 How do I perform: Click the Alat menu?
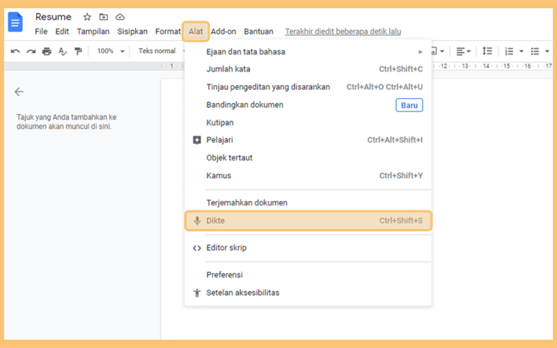(196, 31)
